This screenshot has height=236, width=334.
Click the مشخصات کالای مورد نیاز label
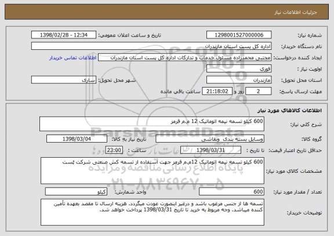pos(294,171)
